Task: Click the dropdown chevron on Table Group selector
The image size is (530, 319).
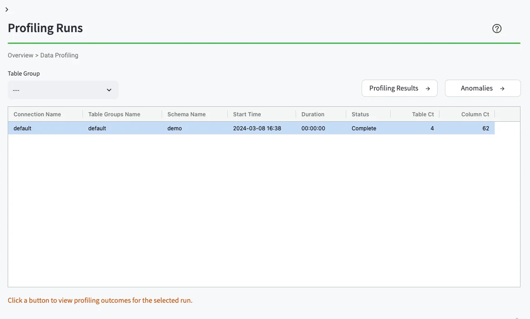Action: coord(109,90)
